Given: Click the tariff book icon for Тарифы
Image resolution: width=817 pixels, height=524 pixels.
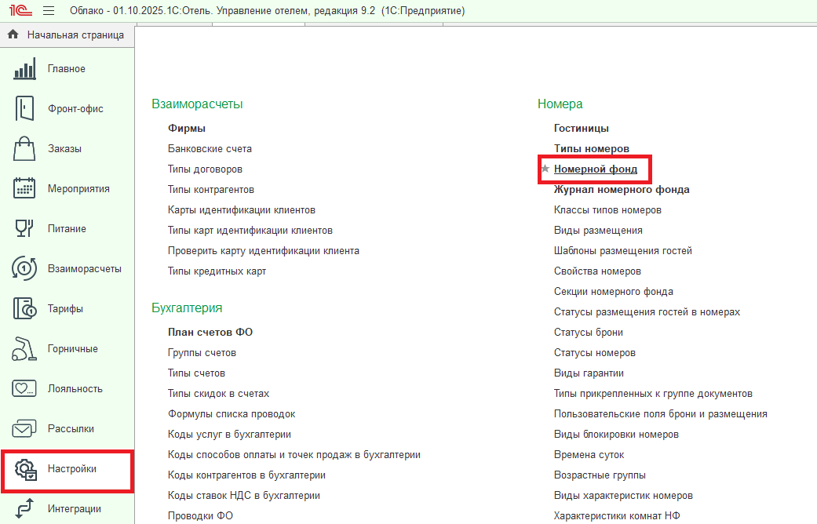Looking at the screenshot, I should (24, 308).
